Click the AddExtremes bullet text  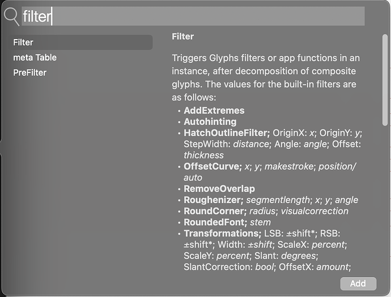tap(214, 110)
